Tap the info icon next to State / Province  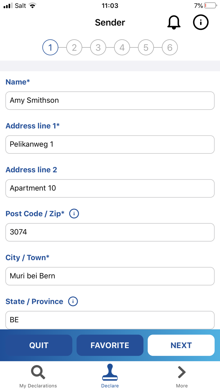pyautogui.click(x=73, y=301)
